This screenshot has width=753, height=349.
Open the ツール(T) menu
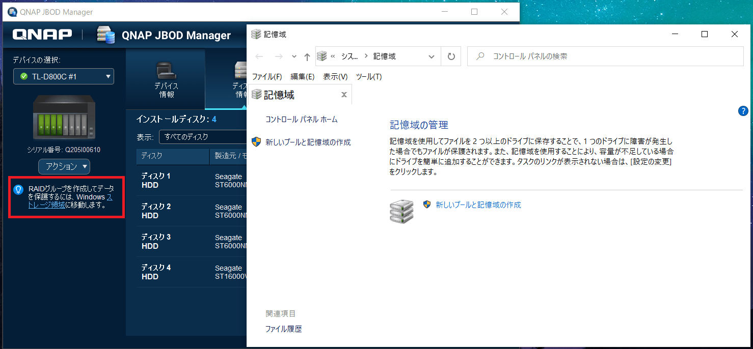point(369,77)
